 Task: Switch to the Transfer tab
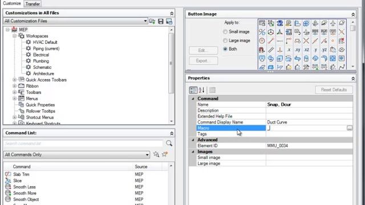[x=33, y=4]
